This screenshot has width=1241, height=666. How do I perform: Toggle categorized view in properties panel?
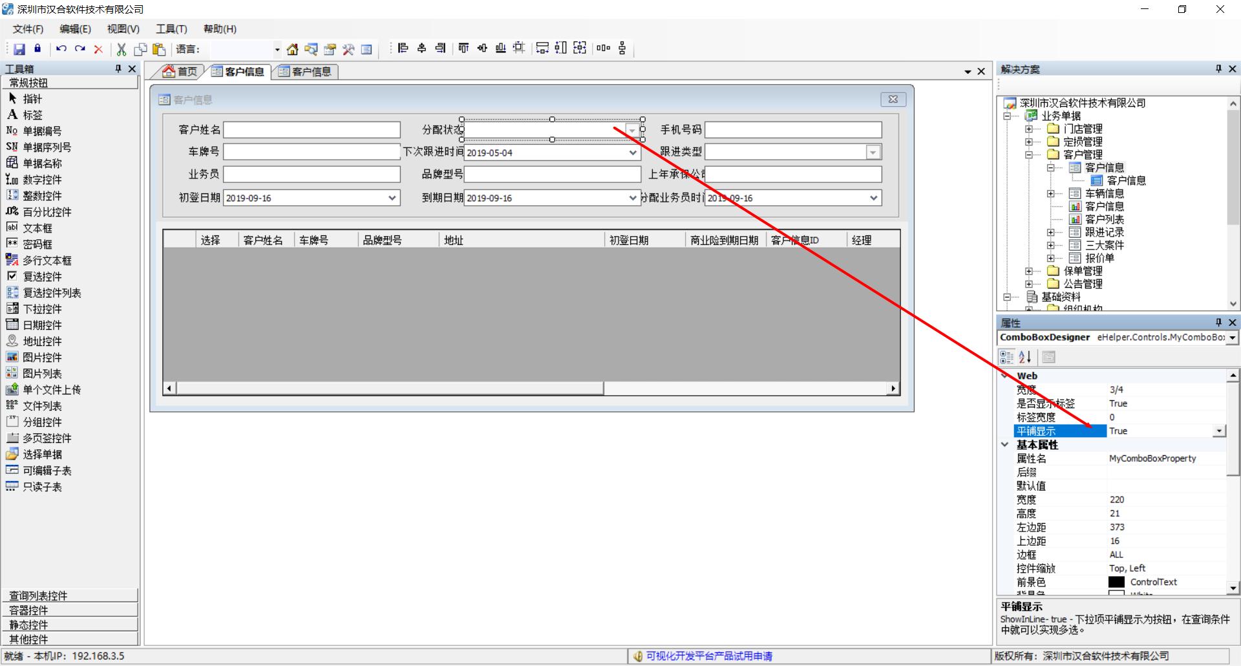pyautogui.click(x=1006, y=357)
